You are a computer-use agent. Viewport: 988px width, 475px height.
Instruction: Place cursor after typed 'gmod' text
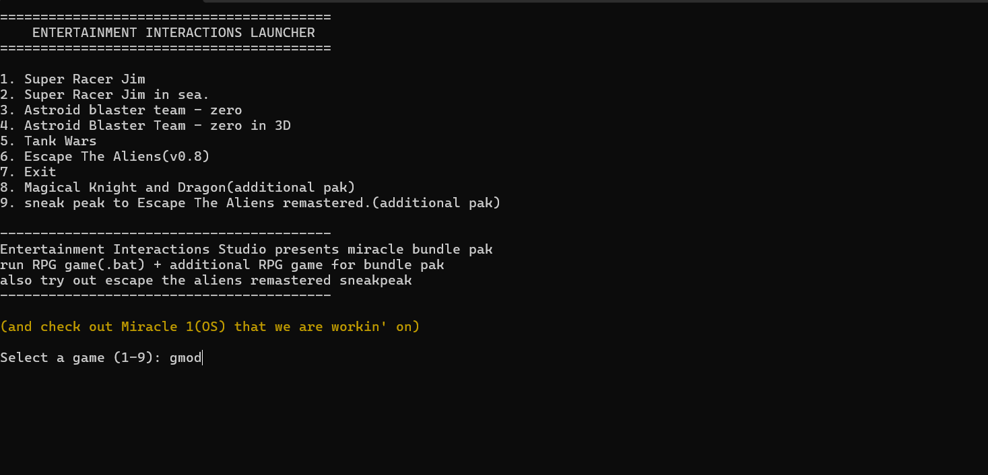click(x=203, y=357)
